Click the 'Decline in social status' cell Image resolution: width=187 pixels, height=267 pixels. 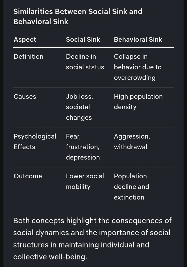[85, 62]
